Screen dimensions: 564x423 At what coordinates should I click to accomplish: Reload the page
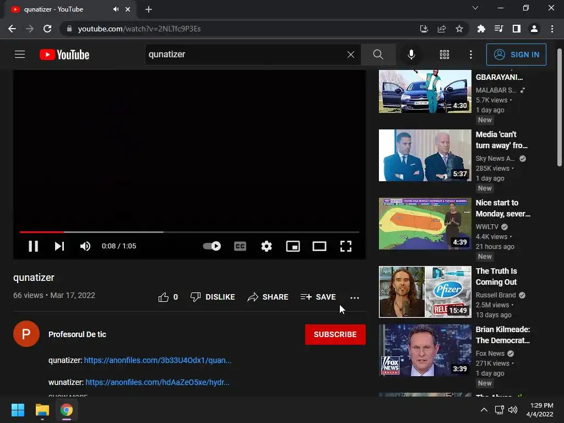click(47, 29)
